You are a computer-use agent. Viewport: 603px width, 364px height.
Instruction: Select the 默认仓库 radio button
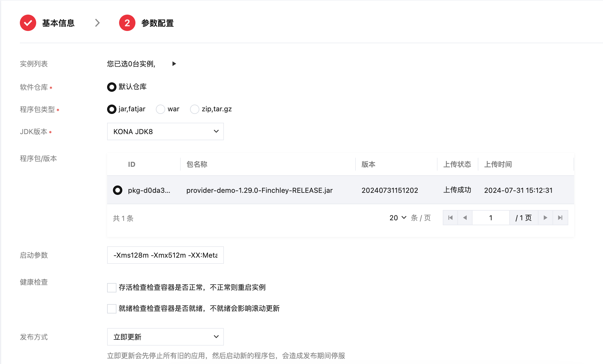pos(112,87)
